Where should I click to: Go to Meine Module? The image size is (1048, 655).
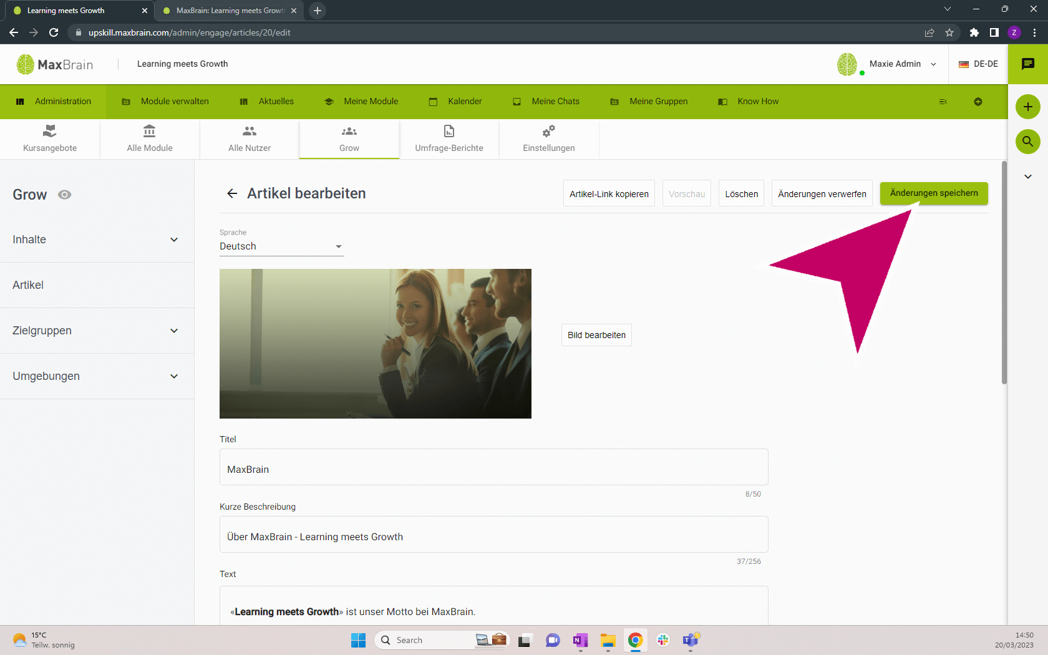click(x=361, y=102)
